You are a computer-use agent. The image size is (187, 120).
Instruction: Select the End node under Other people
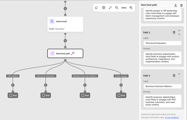point(121,95)
